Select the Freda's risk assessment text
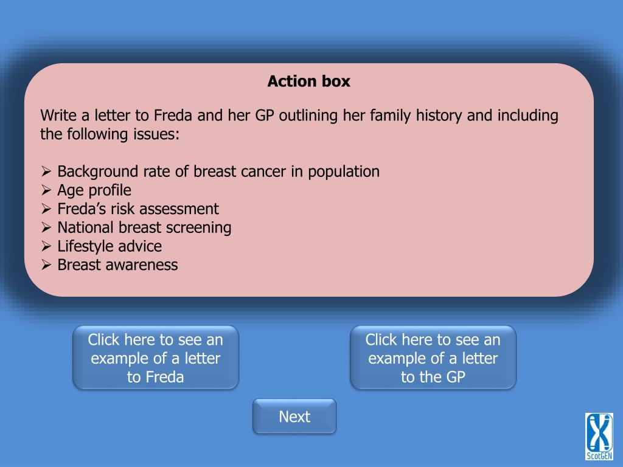The height and width of the screenshot is (467, 623). (x=138, y=209)
